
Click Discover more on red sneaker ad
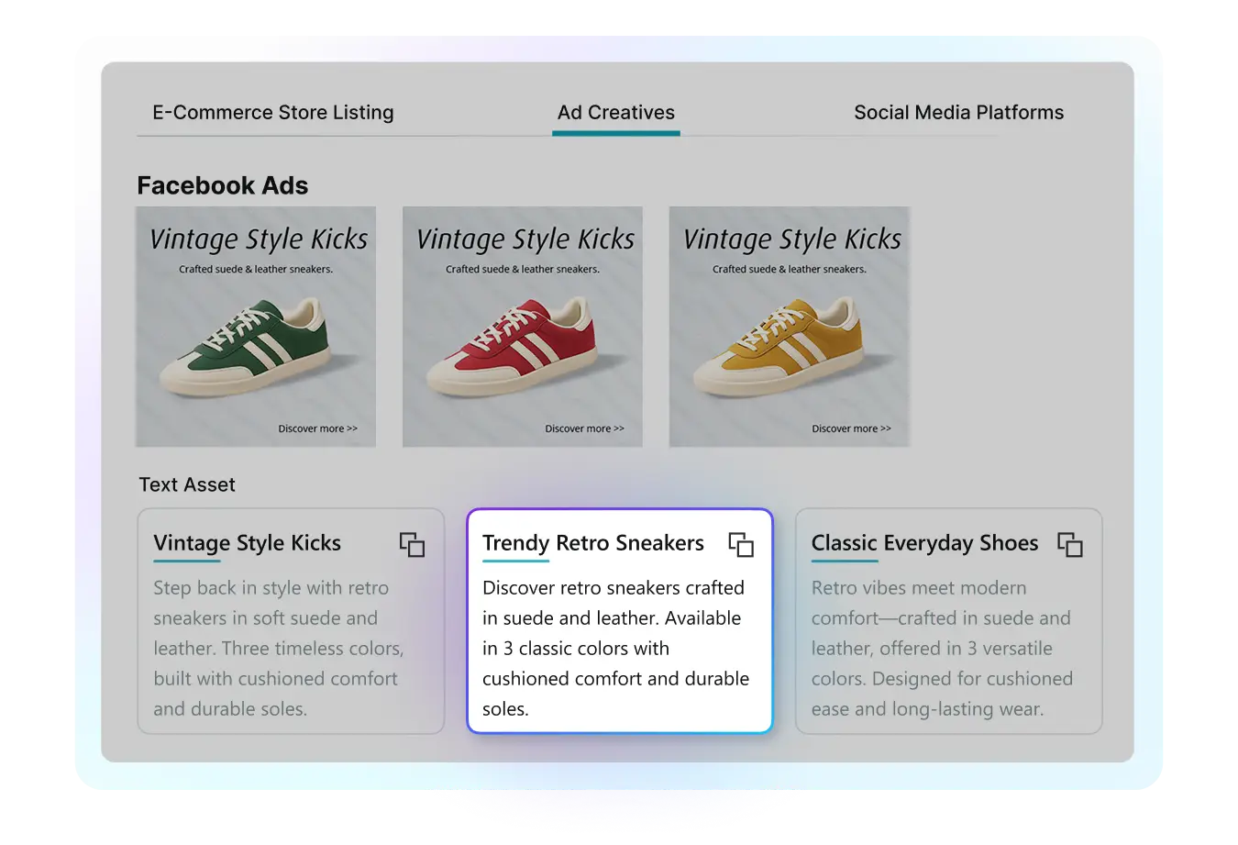pyautogui.click(x=584, y=428)
